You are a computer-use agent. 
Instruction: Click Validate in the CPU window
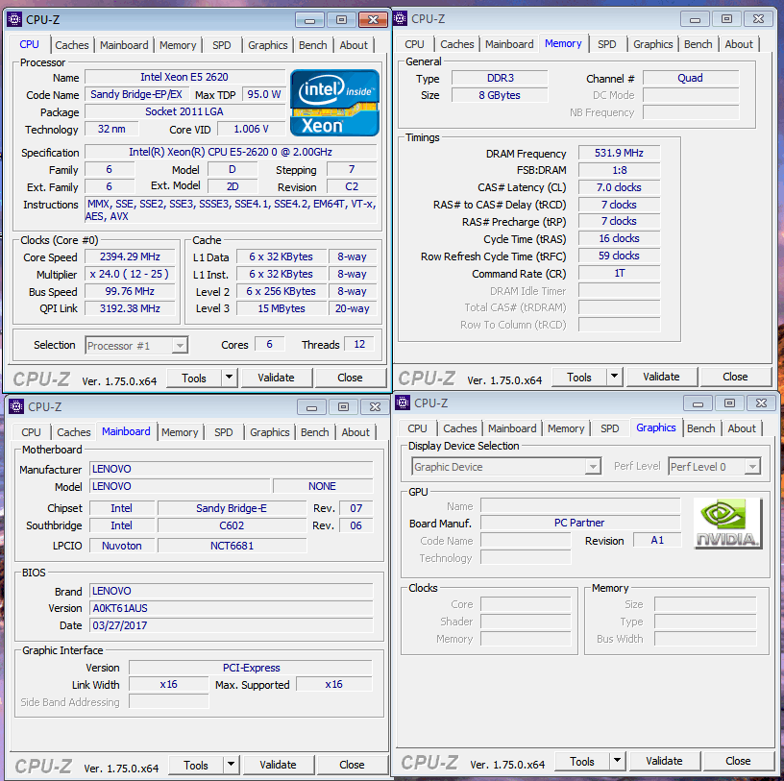[x=276, y=378]
